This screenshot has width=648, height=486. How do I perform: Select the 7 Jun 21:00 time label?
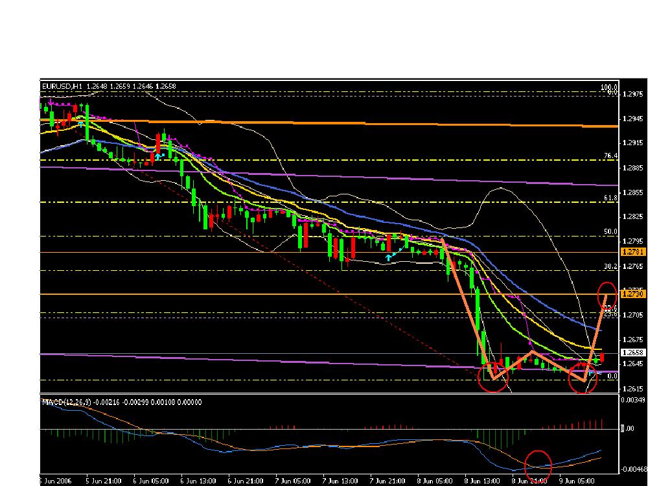pos(388,481)
